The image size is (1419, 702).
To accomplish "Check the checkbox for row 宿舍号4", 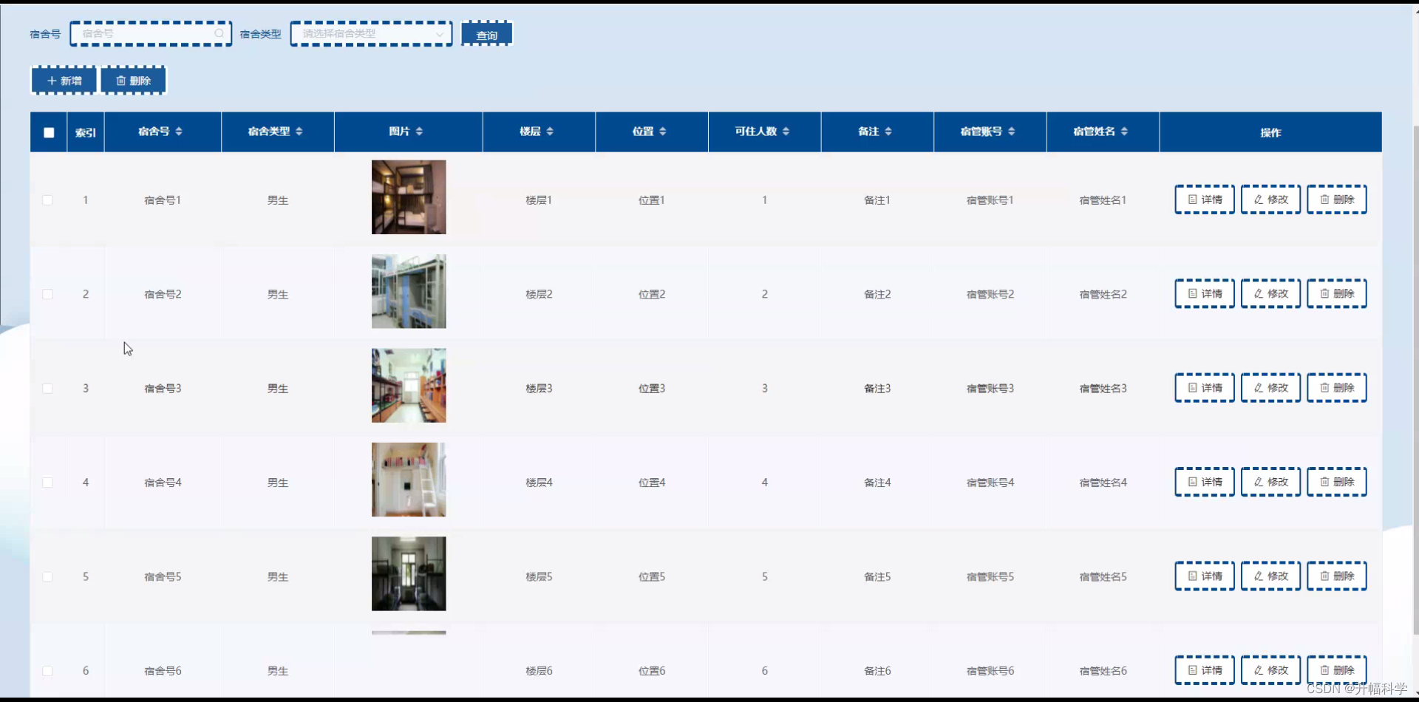I will tap(48, 482).
